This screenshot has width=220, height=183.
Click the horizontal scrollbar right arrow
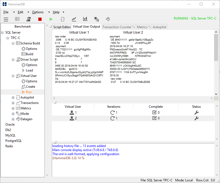pos(212,98)
